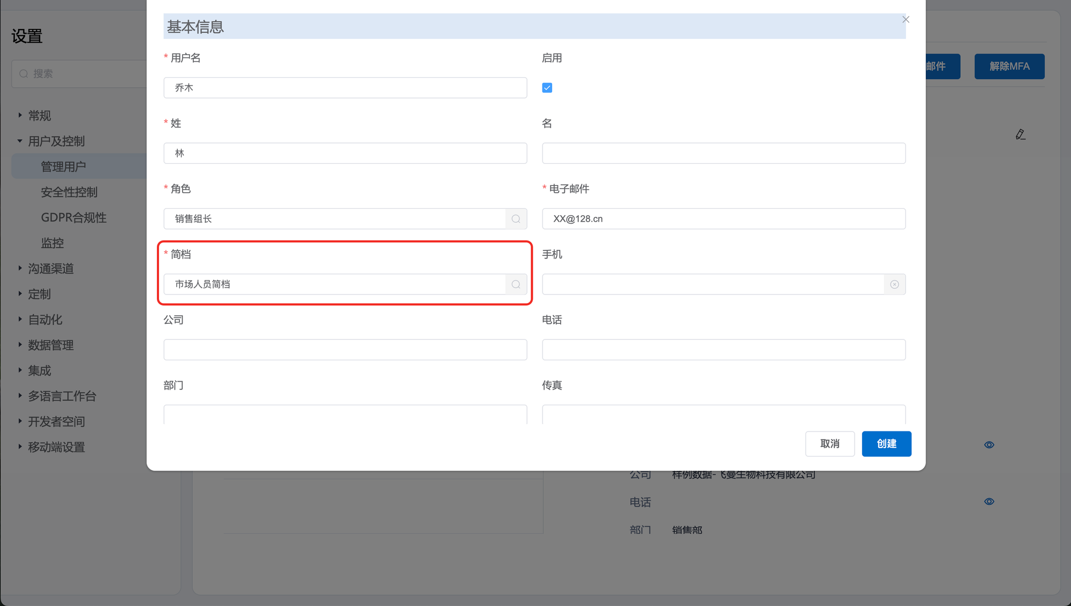Toggle the eye icon beside 电话
Viewport: 1071px width, 606px height.
pos(989,502)
